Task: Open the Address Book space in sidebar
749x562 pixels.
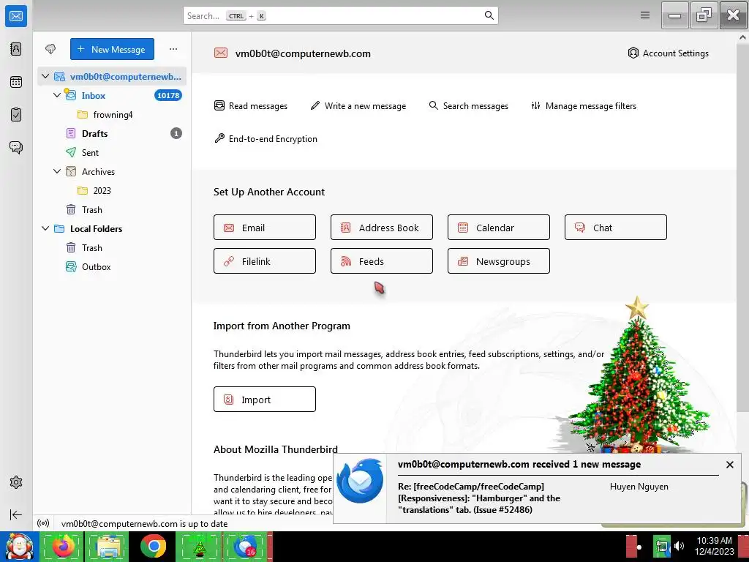Action: (16, 49)
